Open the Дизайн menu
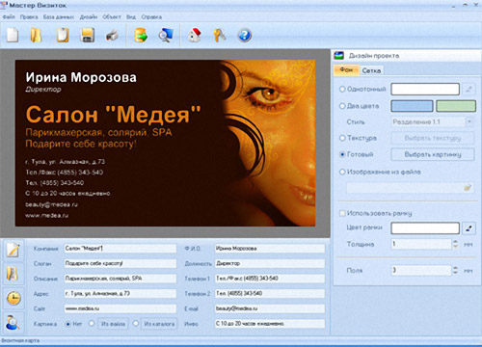This screenshot has height=347, width=482. click(x=89, y=17)
